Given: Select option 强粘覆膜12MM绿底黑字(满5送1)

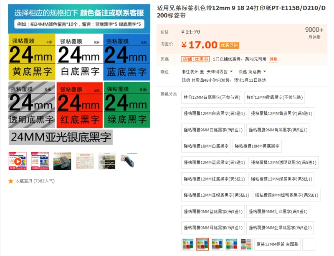Looking at the screenshot, I should point(281,179).
